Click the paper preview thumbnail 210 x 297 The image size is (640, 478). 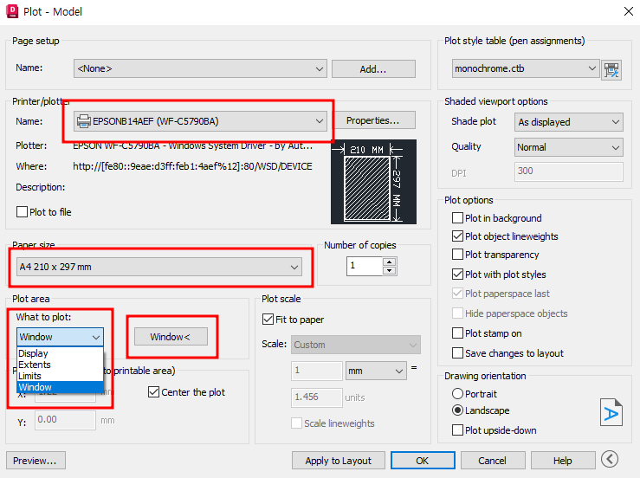coord(373,182)
